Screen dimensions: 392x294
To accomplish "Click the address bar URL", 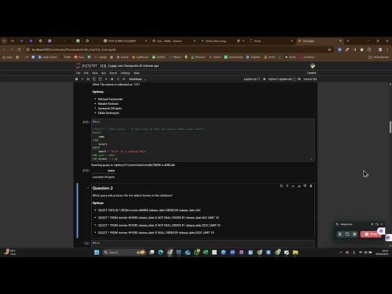I will click(73, 50).
